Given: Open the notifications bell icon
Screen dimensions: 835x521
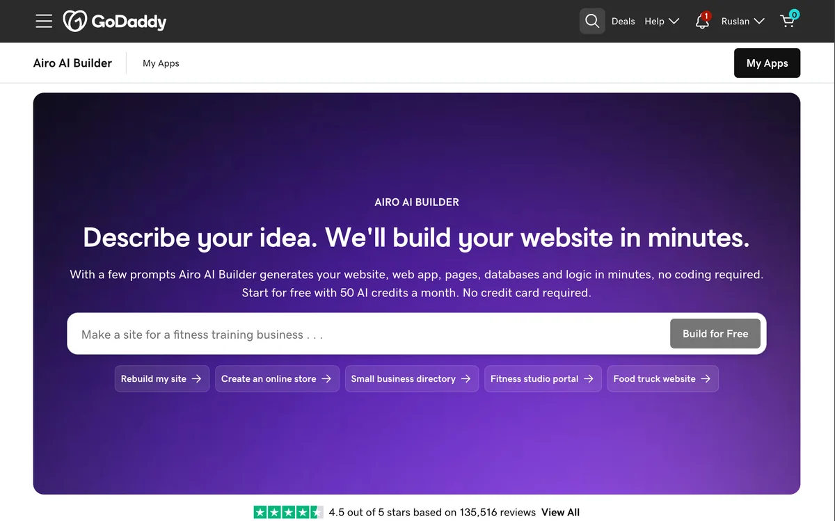Looking at the screenshot, I should 703,21.
